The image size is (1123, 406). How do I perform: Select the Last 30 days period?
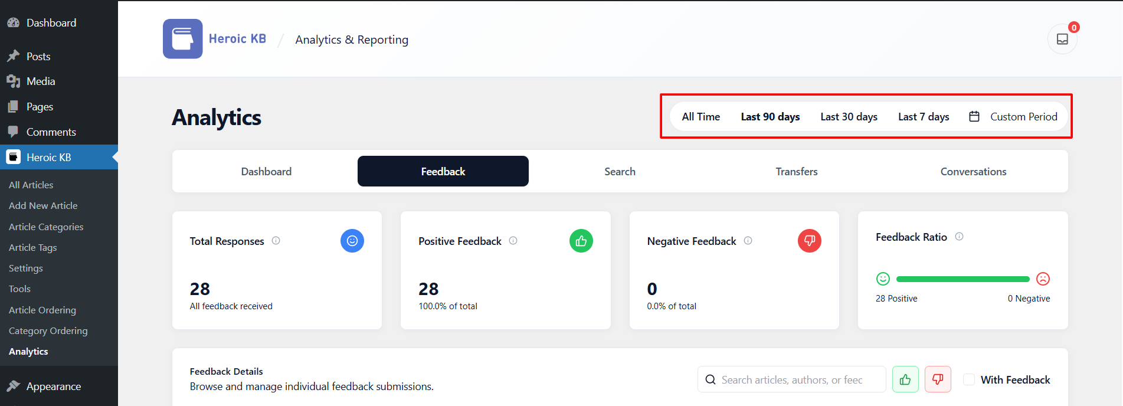[849, 116]
